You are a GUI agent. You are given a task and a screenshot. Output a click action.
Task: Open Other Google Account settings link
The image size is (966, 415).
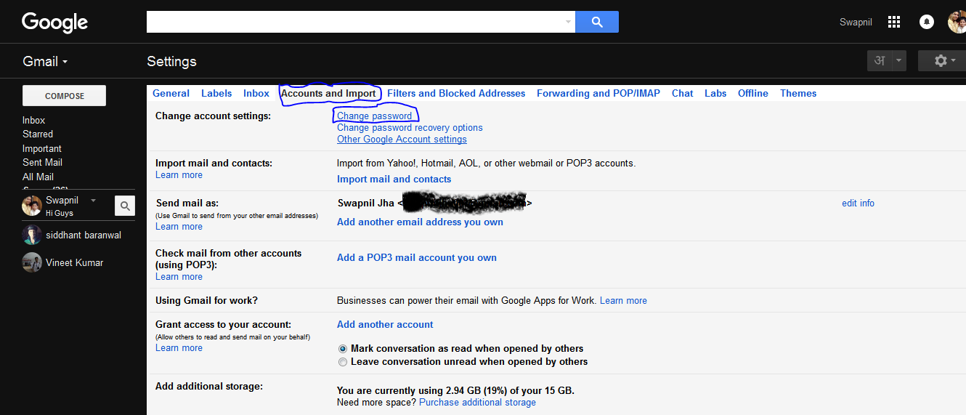(402, 139)
